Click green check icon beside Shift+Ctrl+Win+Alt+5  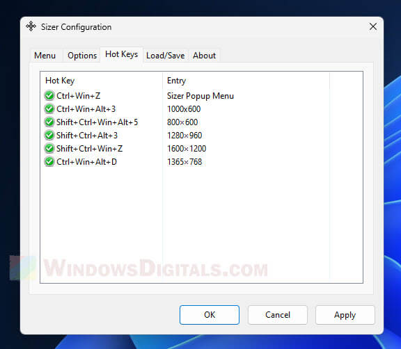(x=49, y=122)
